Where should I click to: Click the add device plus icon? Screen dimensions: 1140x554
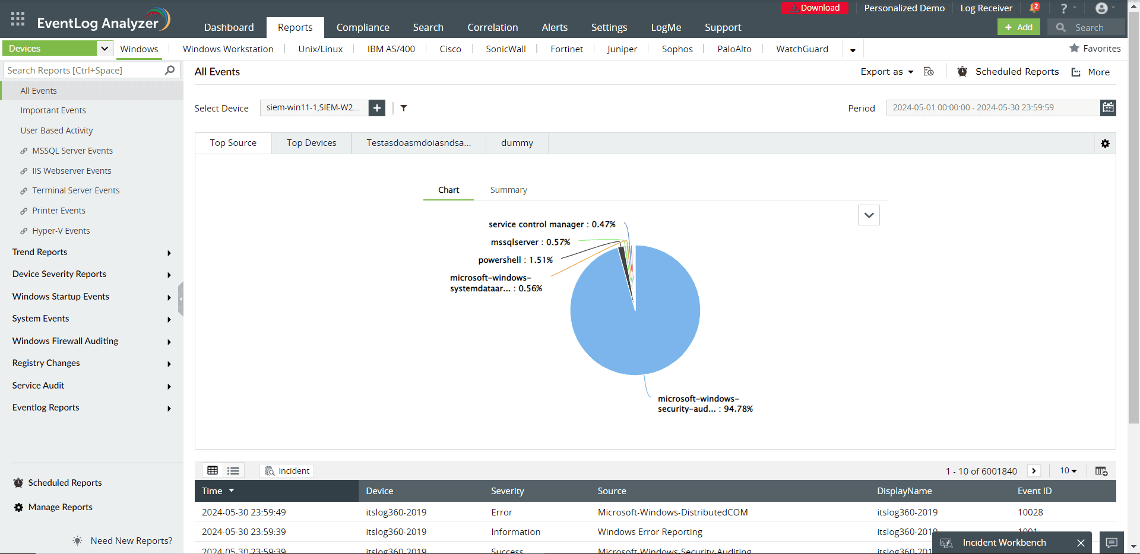pyautogui.click(x=377, y=108)
